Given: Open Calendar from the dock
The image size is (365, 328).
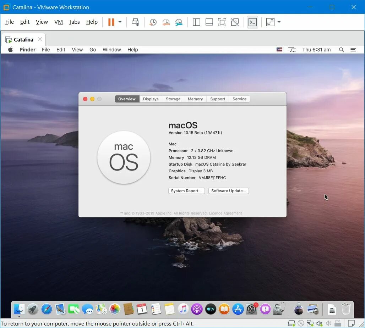Looking at the screenshot, I should (142, 309).
